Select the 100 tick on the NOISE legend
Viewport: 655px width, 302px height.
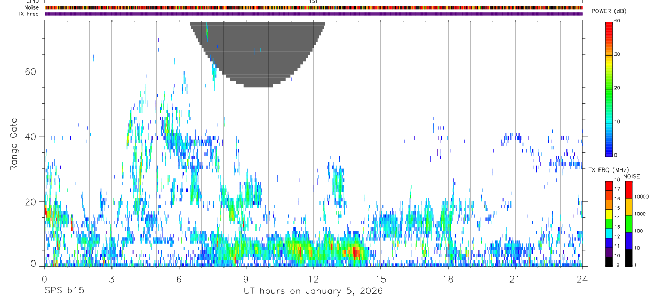[638, 231]
